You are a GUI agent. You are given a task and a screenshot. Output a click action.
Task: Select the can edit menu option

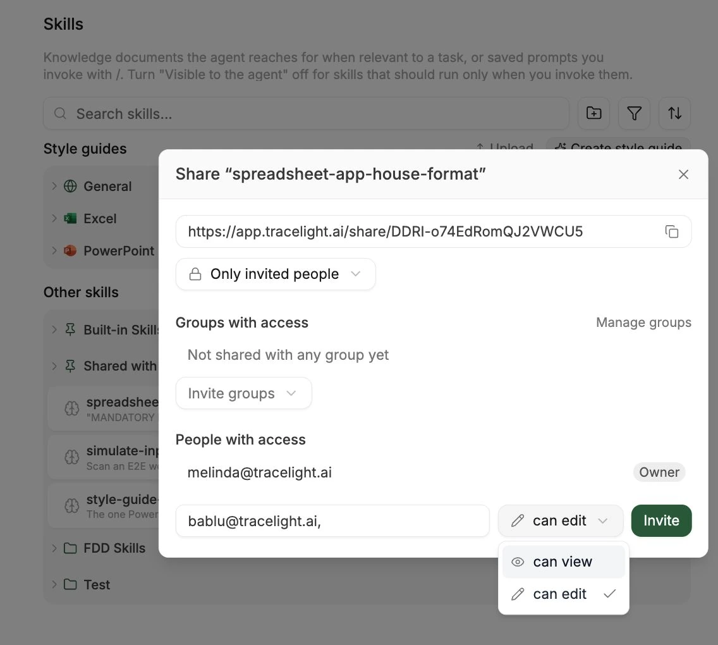[563, 594]
